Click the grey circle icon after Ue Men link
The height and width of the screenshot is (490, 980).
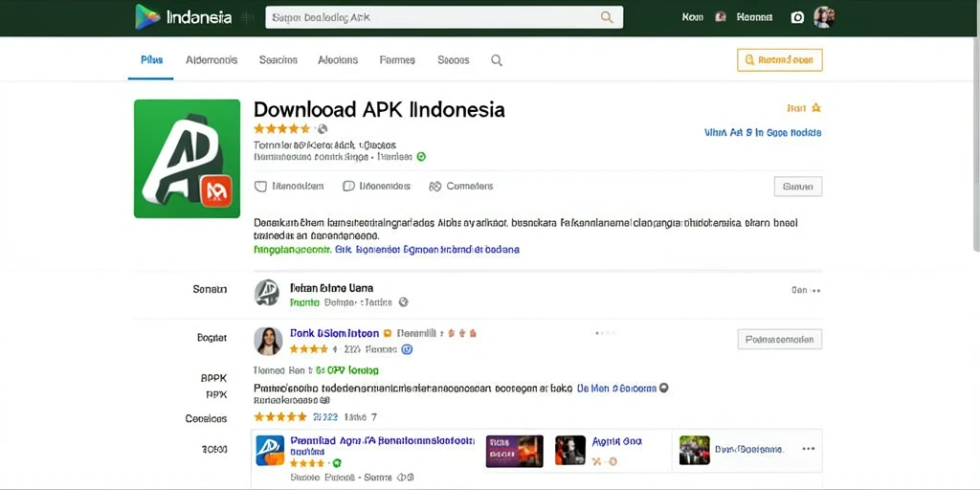coord(664,388)
